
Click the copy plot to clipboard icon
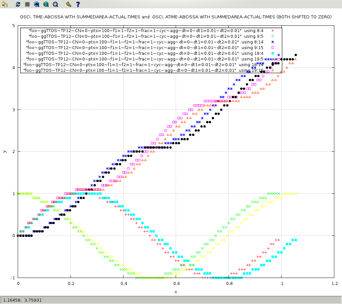5,4
